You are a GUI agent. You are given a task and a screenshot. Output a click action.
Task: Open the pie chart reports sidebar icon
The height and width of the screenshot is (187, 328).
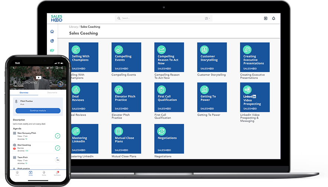[x=52, y=41]
